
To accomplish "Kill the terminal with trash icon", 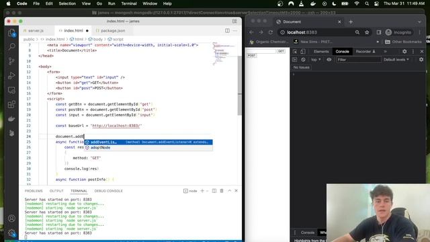I will (x=222, y=191).
